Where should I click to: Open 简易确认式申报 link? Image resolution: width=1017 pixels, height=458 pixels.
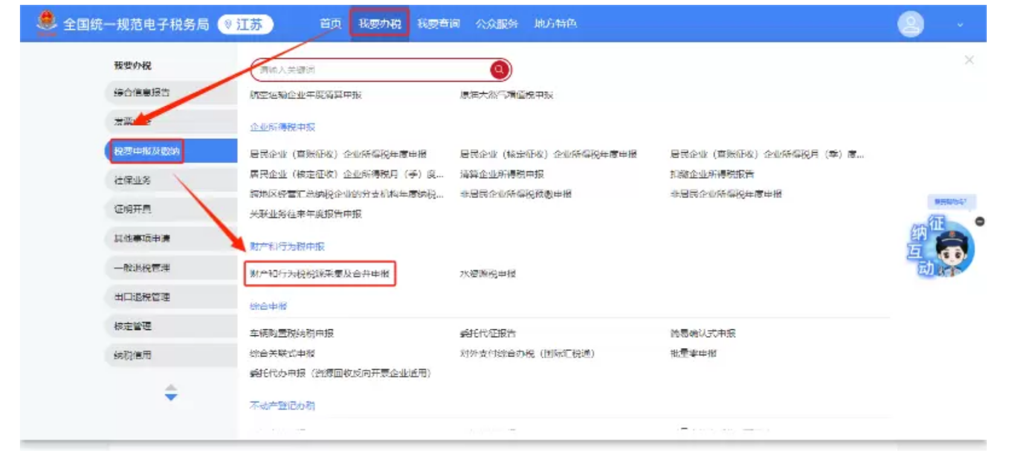tap(703, 334)
